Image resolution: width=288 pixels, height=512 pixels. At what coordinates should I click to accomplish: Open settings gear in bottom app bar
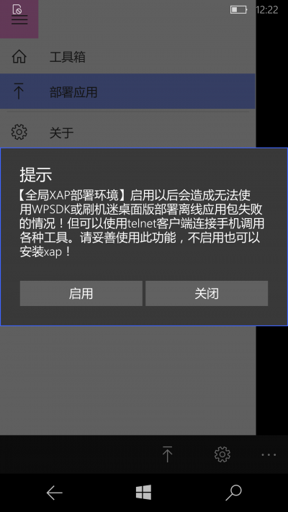pyautogui.click(x=222, y=454)
